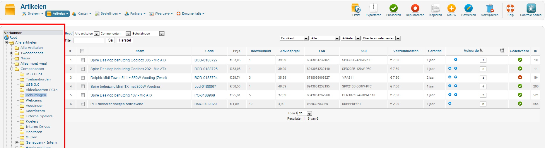Image resolution: width=545 pixels, height=148 pixels.
Task: Click the Bewerken pencil icon
Action: coord(468,8)
